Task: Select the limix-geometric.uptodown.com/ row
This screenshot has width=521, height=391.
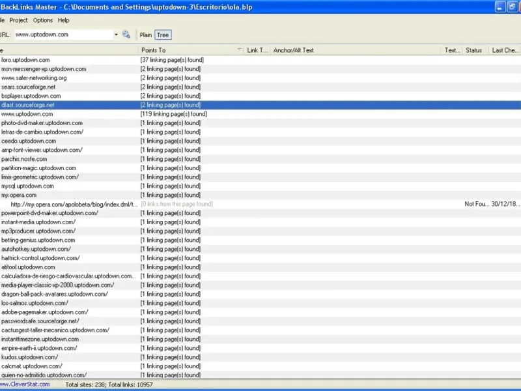Action: tap(260, 177)
